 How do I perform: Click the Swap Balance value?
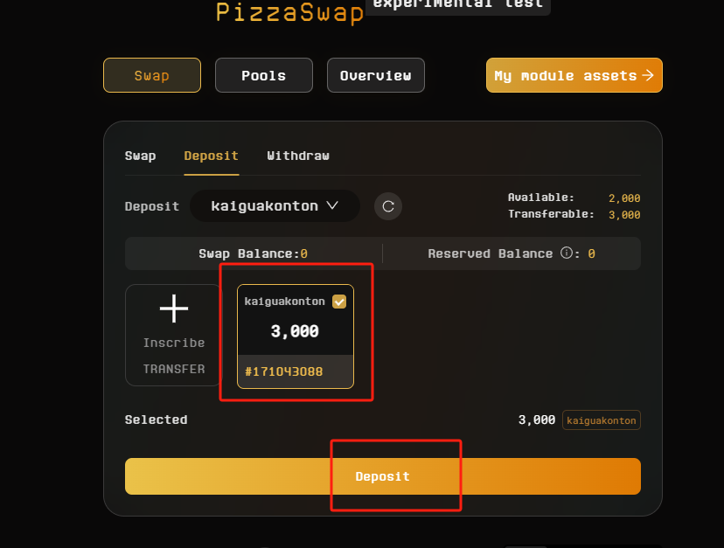pyautogui.click(x=303, y=253)
